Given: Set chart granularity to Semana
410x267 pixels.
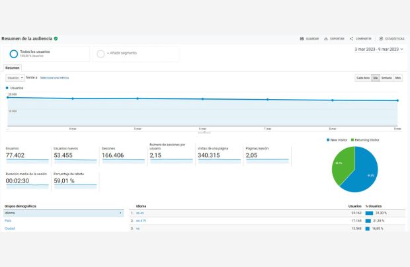Looking at the screenshot, I should (386, 78).
